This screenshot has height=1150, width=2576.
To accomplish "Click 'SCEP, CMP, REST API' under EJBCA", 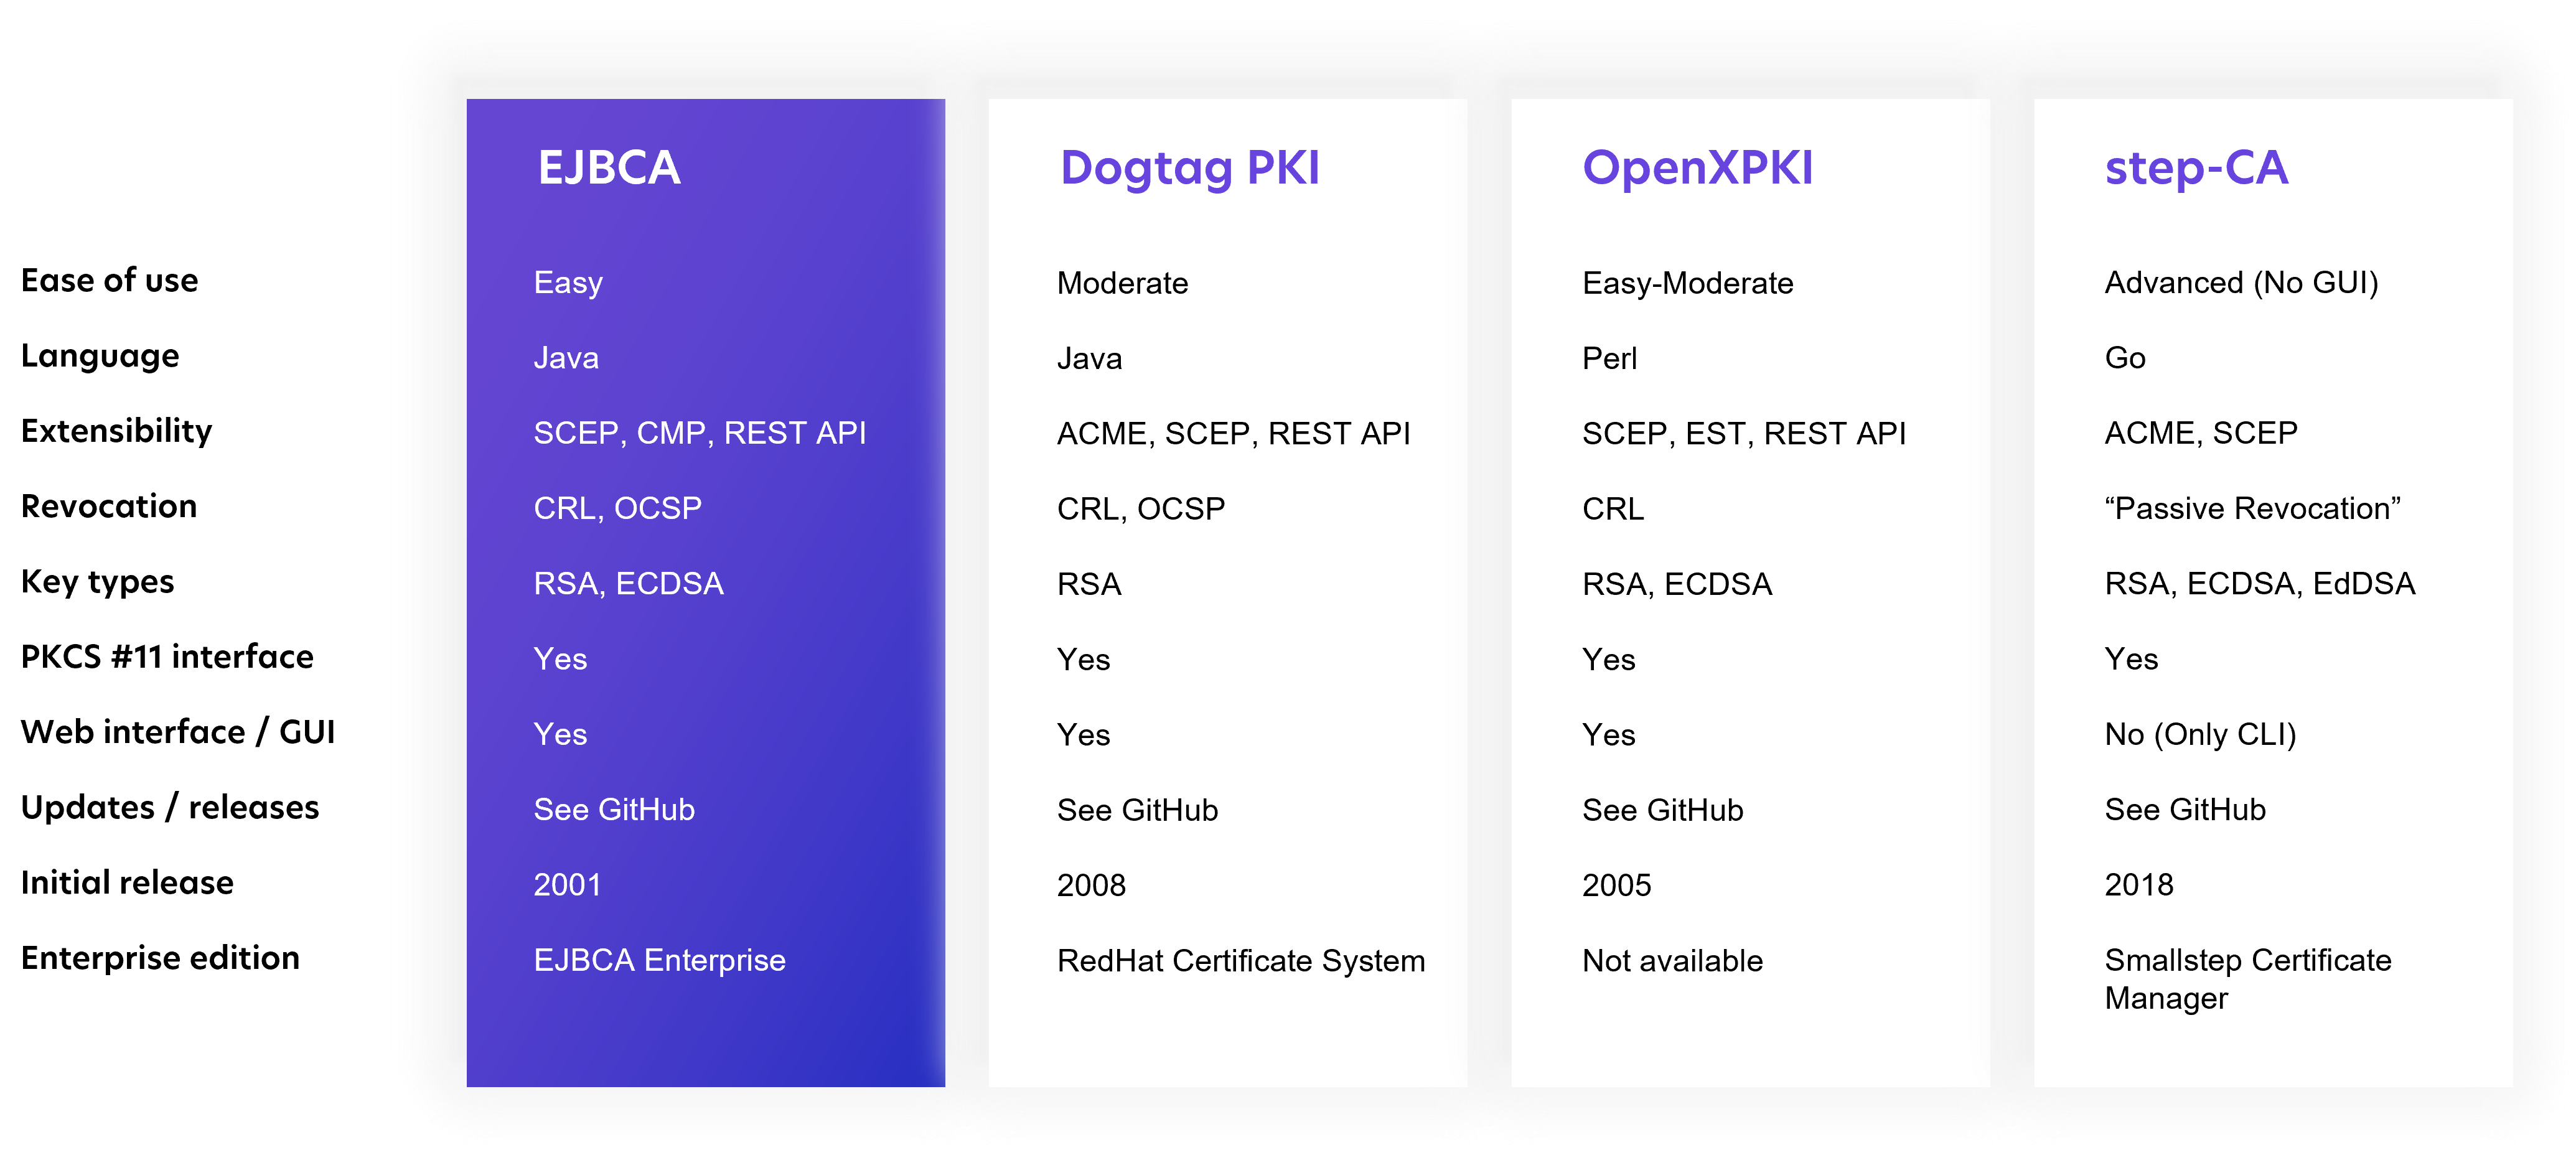I will [700, 434].
